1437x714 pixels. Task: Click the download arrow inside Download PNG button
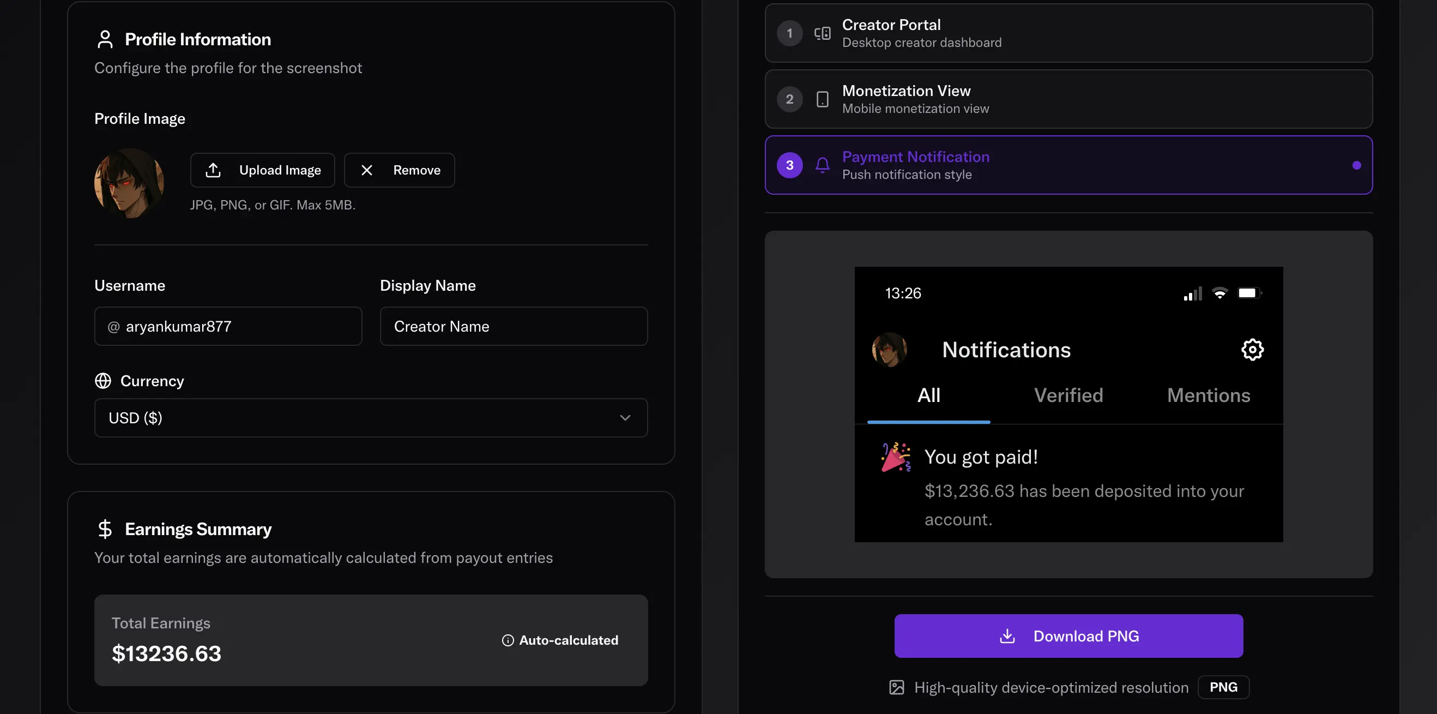[1008, 636]
